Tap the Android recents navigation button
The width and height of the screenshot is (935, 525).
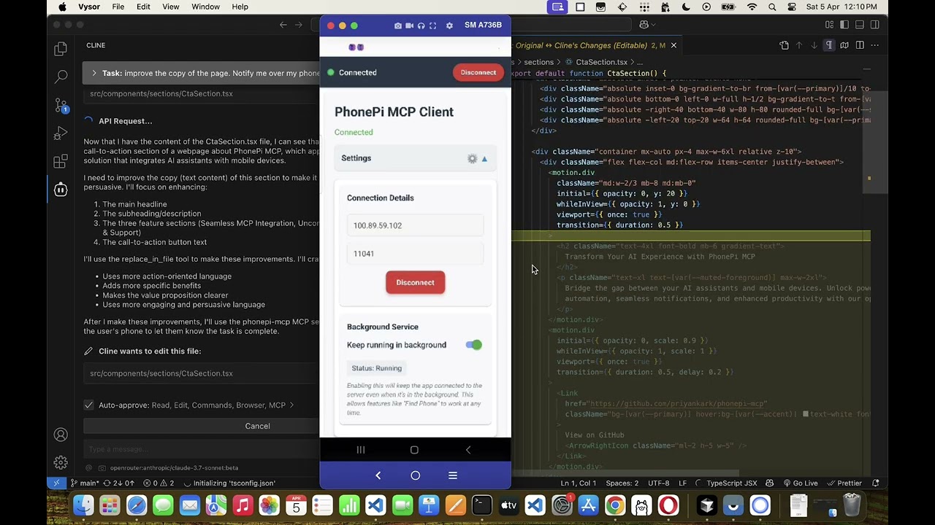click(361, 450)
